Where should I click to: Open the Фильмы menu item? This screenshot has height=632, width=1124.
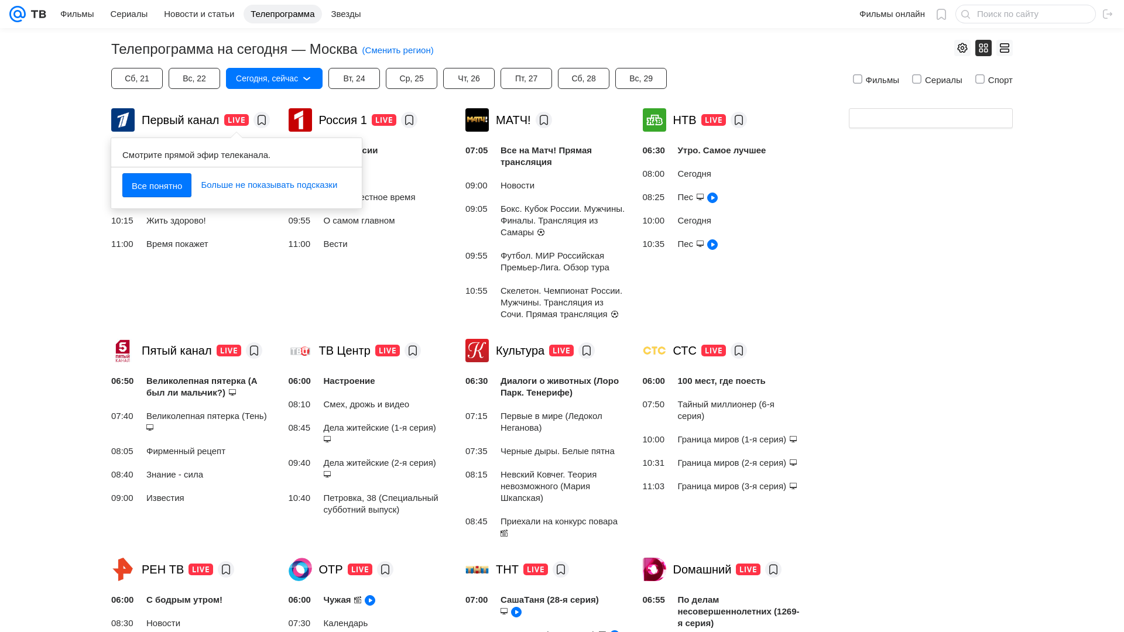(x=77, y=14)
